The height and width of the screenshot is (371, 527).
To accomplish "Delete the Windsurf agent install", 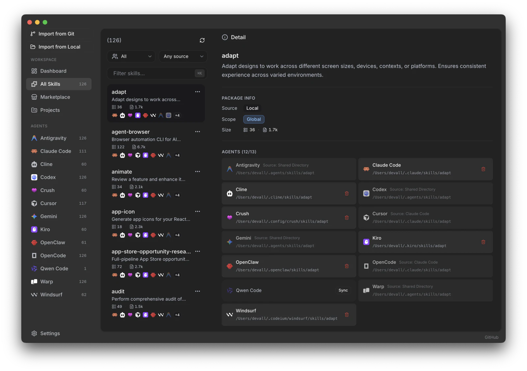I will (x=347, y=314).
